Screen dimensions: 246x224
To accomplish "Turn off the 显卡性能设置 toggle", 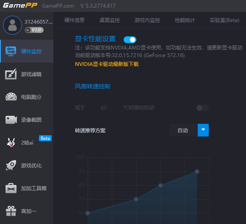I will pyautogui.click(x=130, y=40).
